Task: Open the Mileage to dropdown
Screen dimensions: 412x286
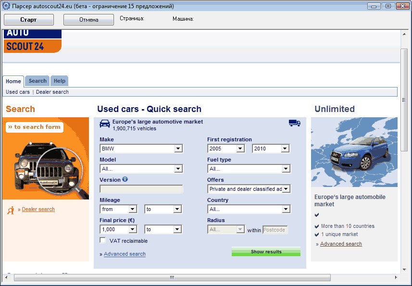Action: [163, 209]
